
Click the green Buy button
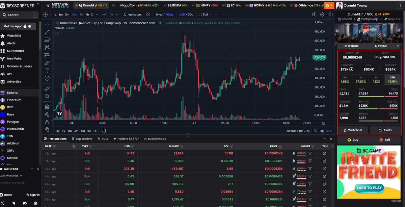pos(352,139)
